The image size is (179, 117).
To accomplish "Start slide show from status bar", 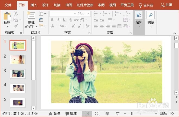I will [118, 114].
